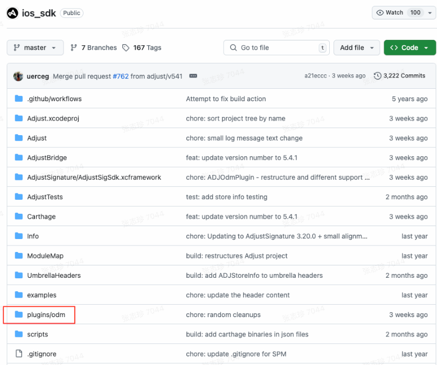437x365 pixels.
Task: Open 'chore: update .gitignore for SPM' commit
Action: 236,354
